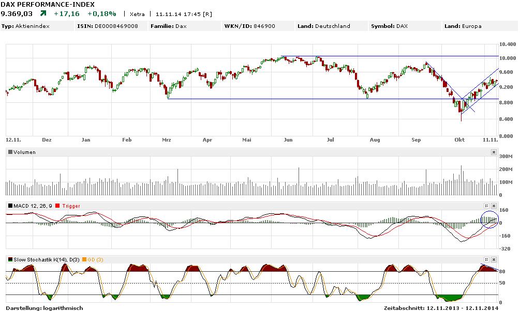Click the GD (3) label text
Image resolution: width=520 pixels, height=311 pixels.
pyautogui.click(x=95, y=260)
